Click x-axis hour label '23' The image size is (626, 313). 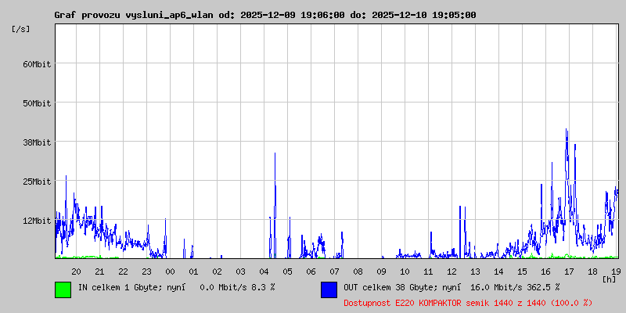pos(146,272)
